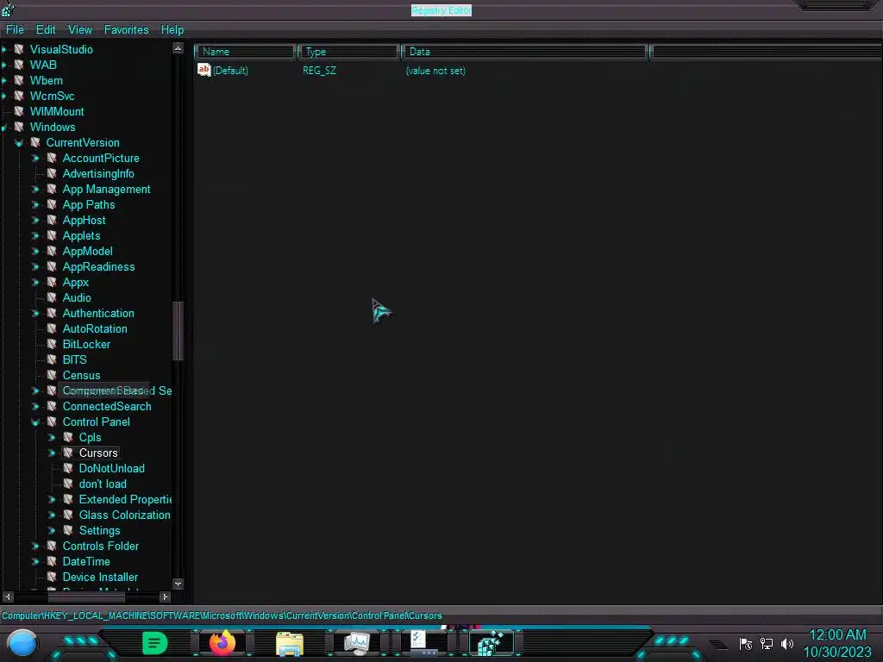The height and width of the screenshot is (662, 883).
Task: Expand the WcmSvc key
Action: 4,97
